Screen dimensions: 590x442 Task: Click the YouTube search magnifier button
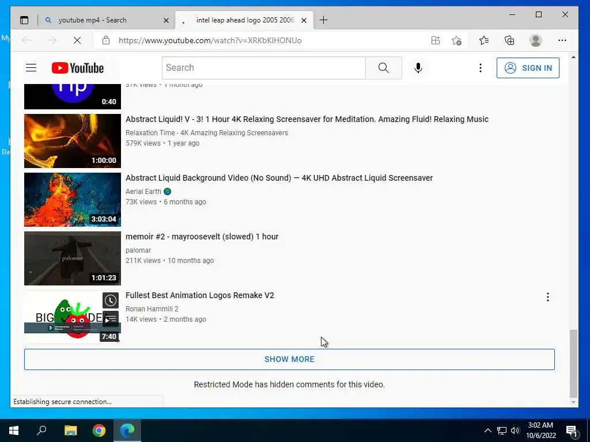tap(383, 68)
